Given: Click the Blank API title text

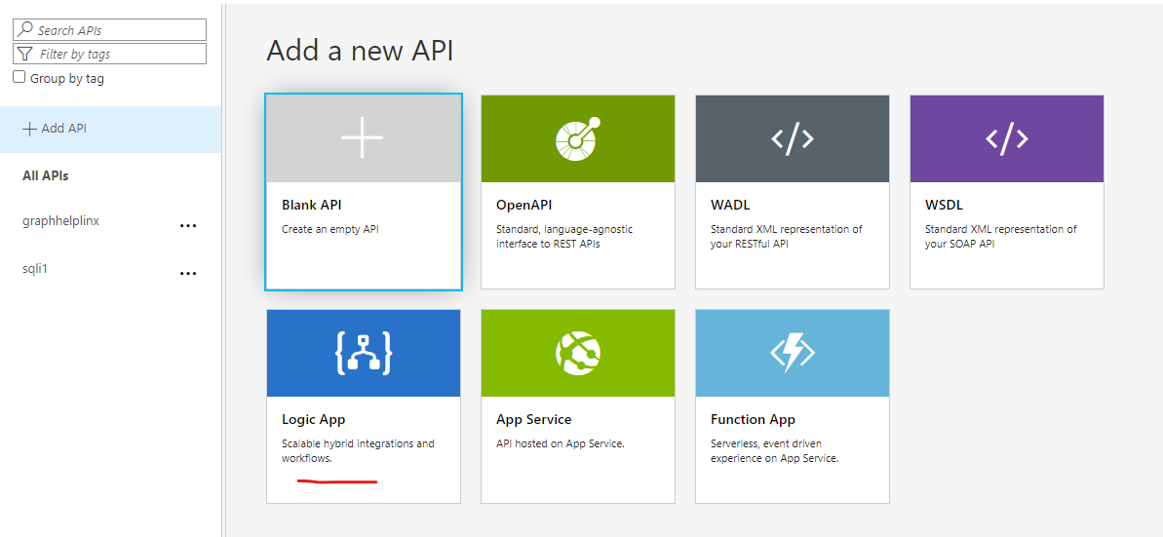Looking at the screenshot, I should point(312,206).
